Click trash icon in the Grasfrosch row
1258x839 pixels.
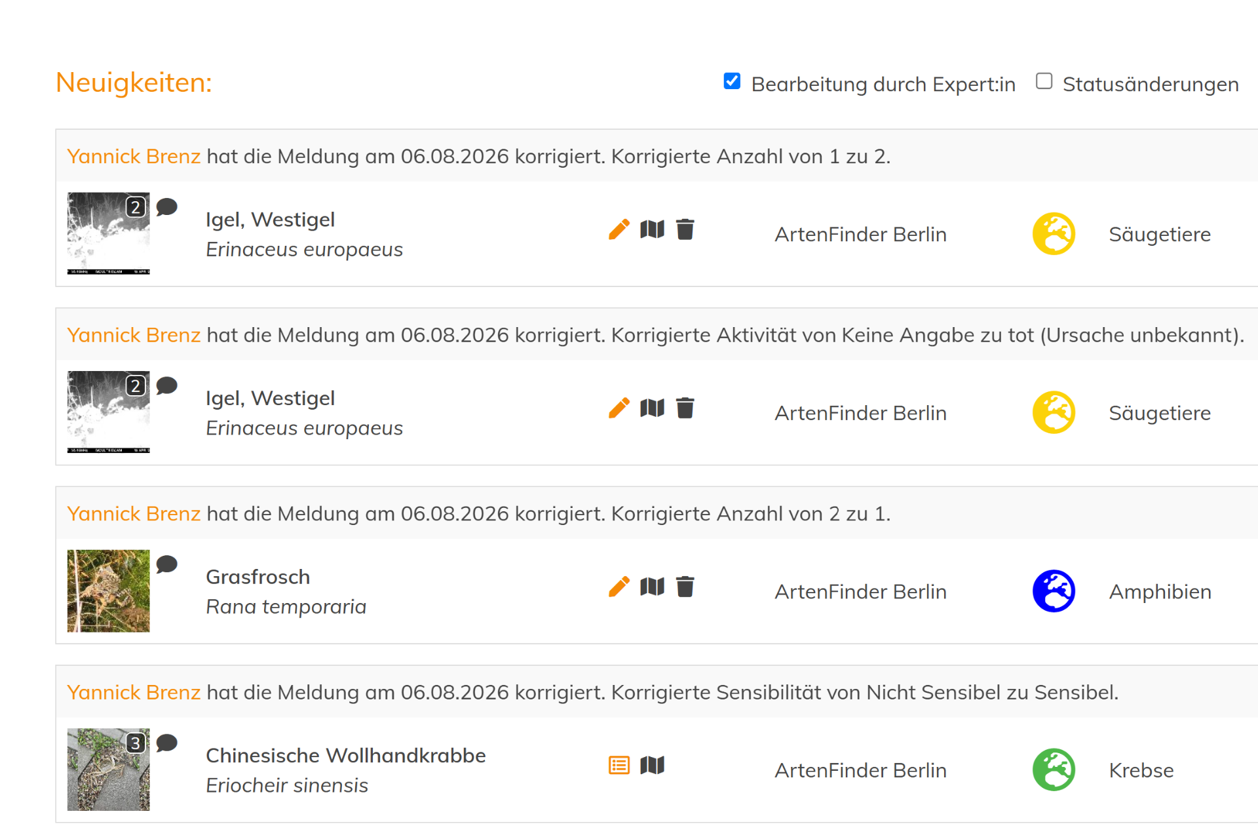point(685,587)
